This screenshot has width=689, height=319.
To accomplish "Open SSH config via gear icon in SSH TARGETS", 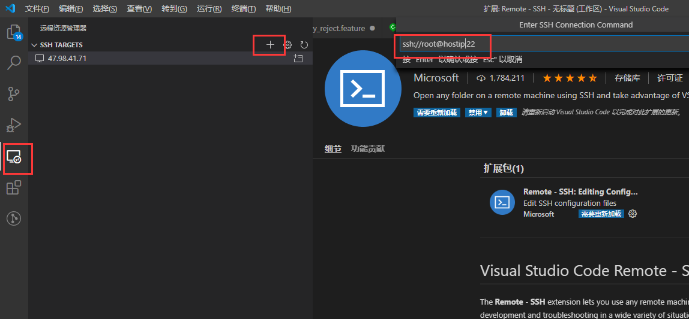I will (x=288, y=45).
